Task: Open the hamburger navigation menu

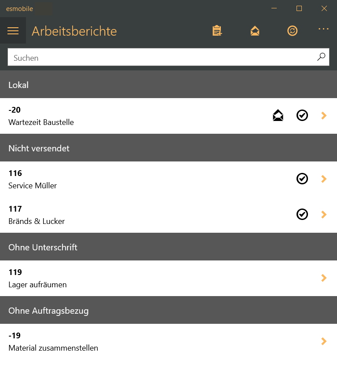Action: click(13, 31)
